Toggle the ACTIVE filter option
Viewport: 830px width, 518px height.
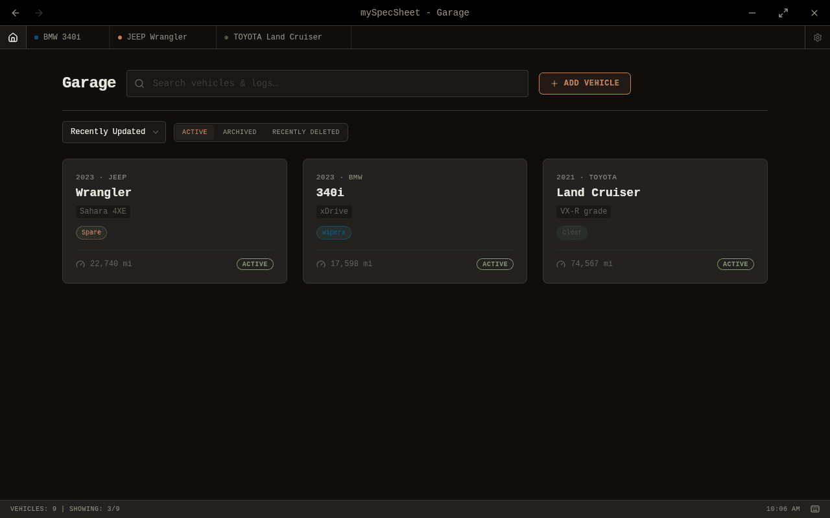(195, 132)
